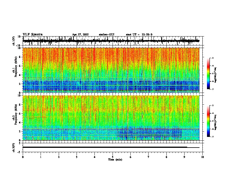Click the ch.1 colorbar PSD label
228x176 pixels.
215,75
